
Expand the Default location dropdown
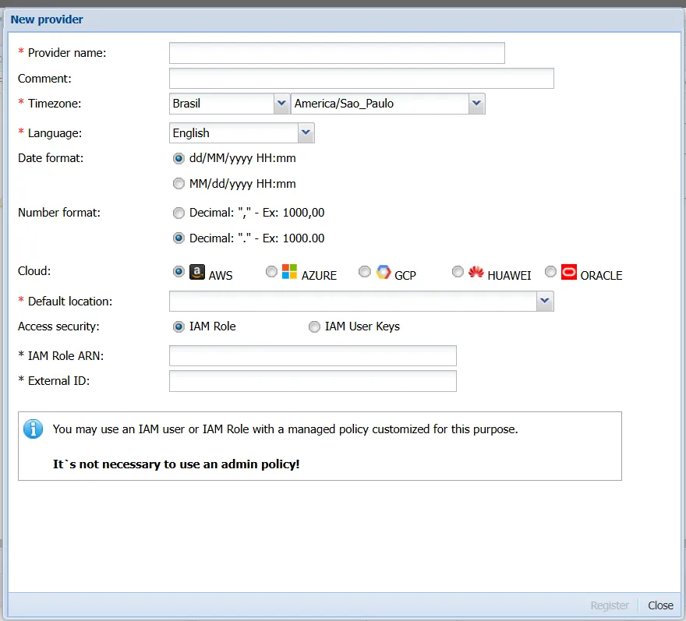(545, 302)
